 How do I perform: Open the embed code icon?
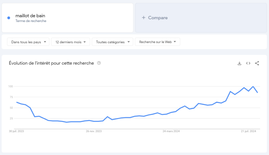click(248, 63)
